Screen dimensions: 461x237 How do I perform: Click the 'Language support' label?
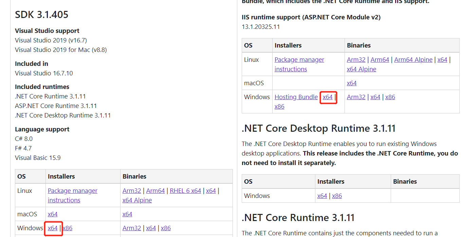click(x=42, y=129)
